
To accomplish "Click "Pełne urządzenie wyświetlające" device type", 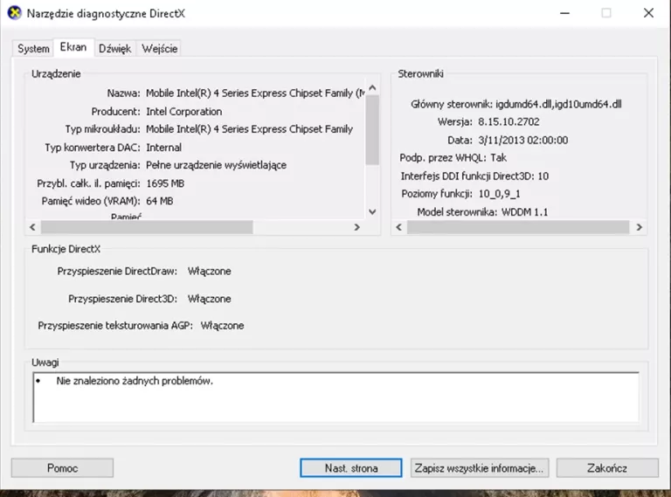I will tap(216, 165).
